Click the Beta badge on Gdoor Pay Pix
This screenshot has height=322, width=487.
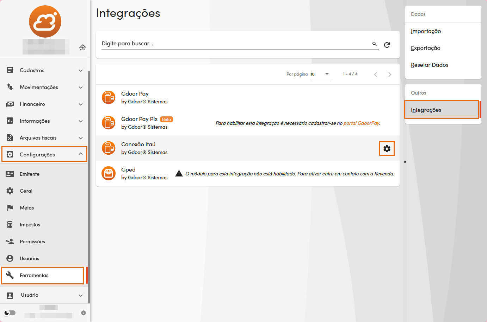[x=166, y=120]
